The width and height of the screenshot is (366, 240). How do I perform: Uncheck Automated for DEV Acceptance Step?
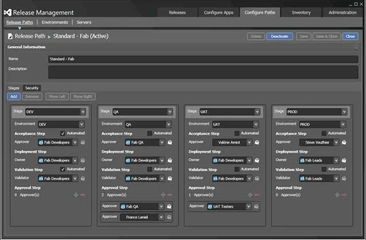pos(62,133)
